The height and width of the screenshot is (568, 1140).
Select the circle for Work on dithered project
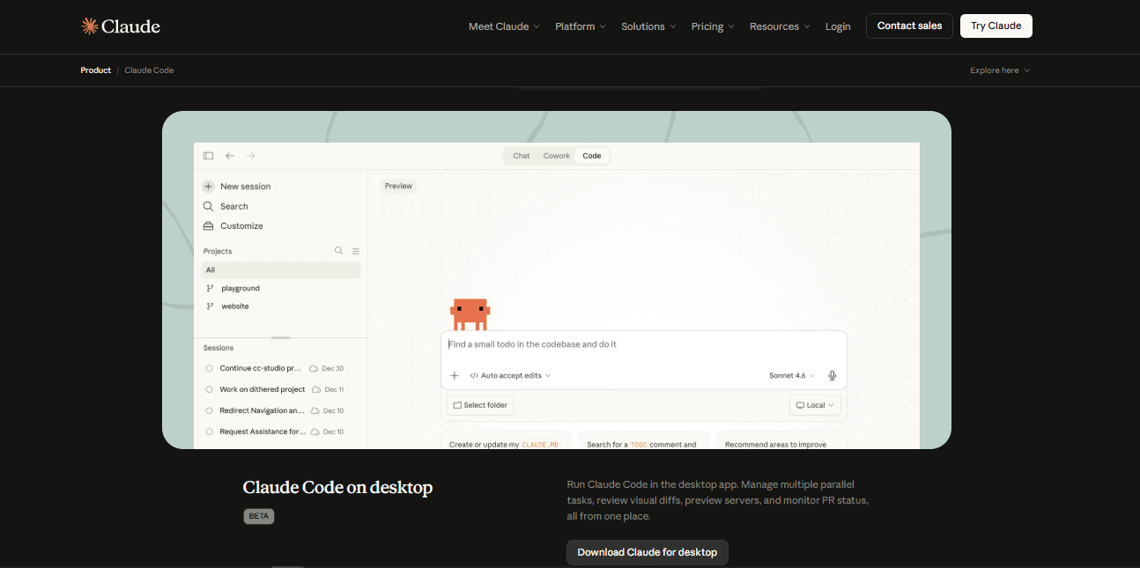[x=210, y=389]
